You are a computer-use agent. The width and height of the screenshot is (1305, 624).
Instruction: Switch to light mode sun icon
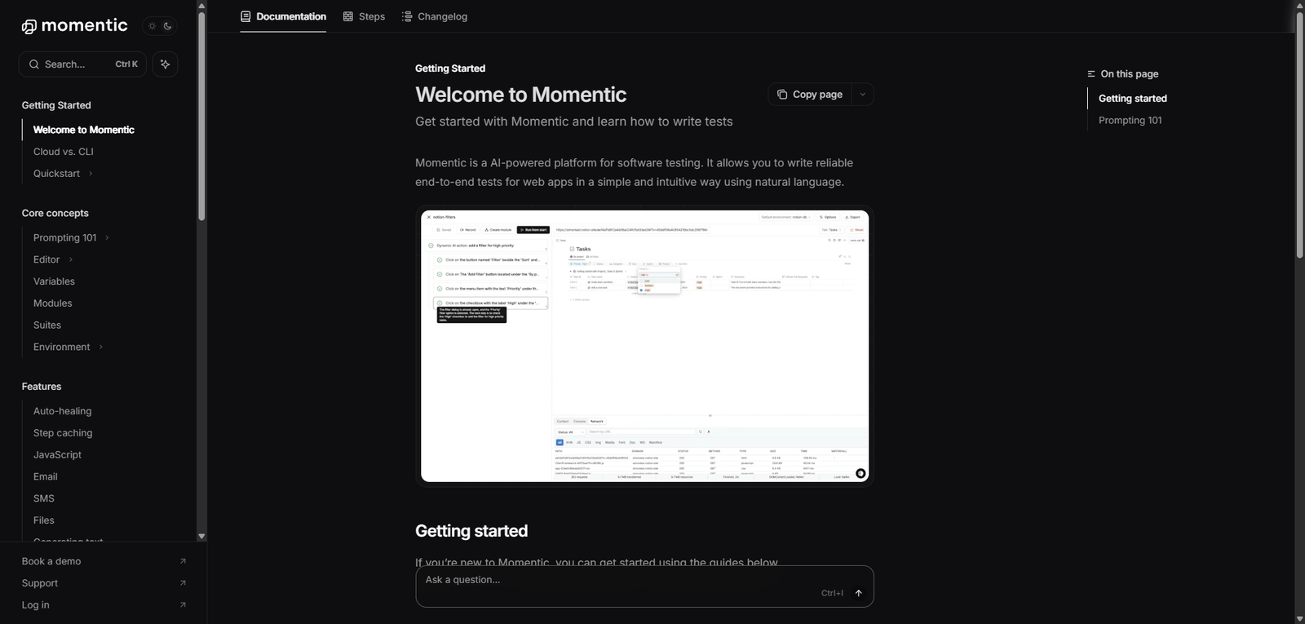[152, 26]
